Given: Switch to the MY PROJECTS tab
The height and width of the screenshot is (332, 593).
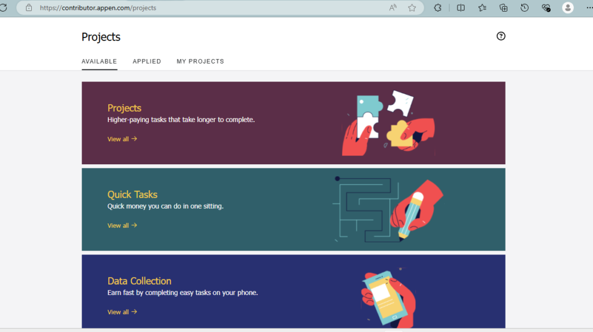Looking at the screenshot, I should tap(200, 61).
